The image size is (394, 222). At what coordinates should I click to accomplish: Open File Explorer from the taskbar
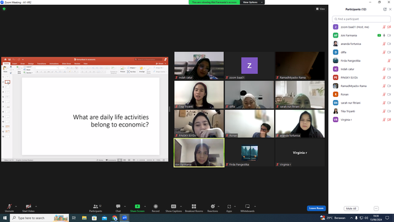84,218
